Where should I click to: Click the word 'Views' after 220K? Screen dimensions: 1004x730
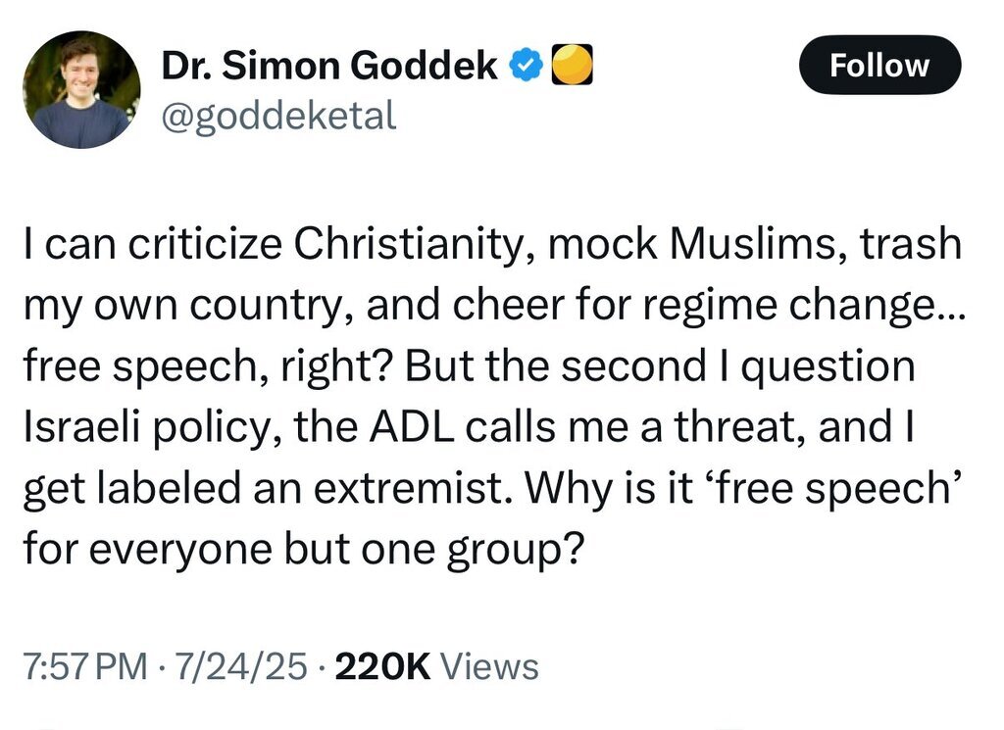coord(490,666)
